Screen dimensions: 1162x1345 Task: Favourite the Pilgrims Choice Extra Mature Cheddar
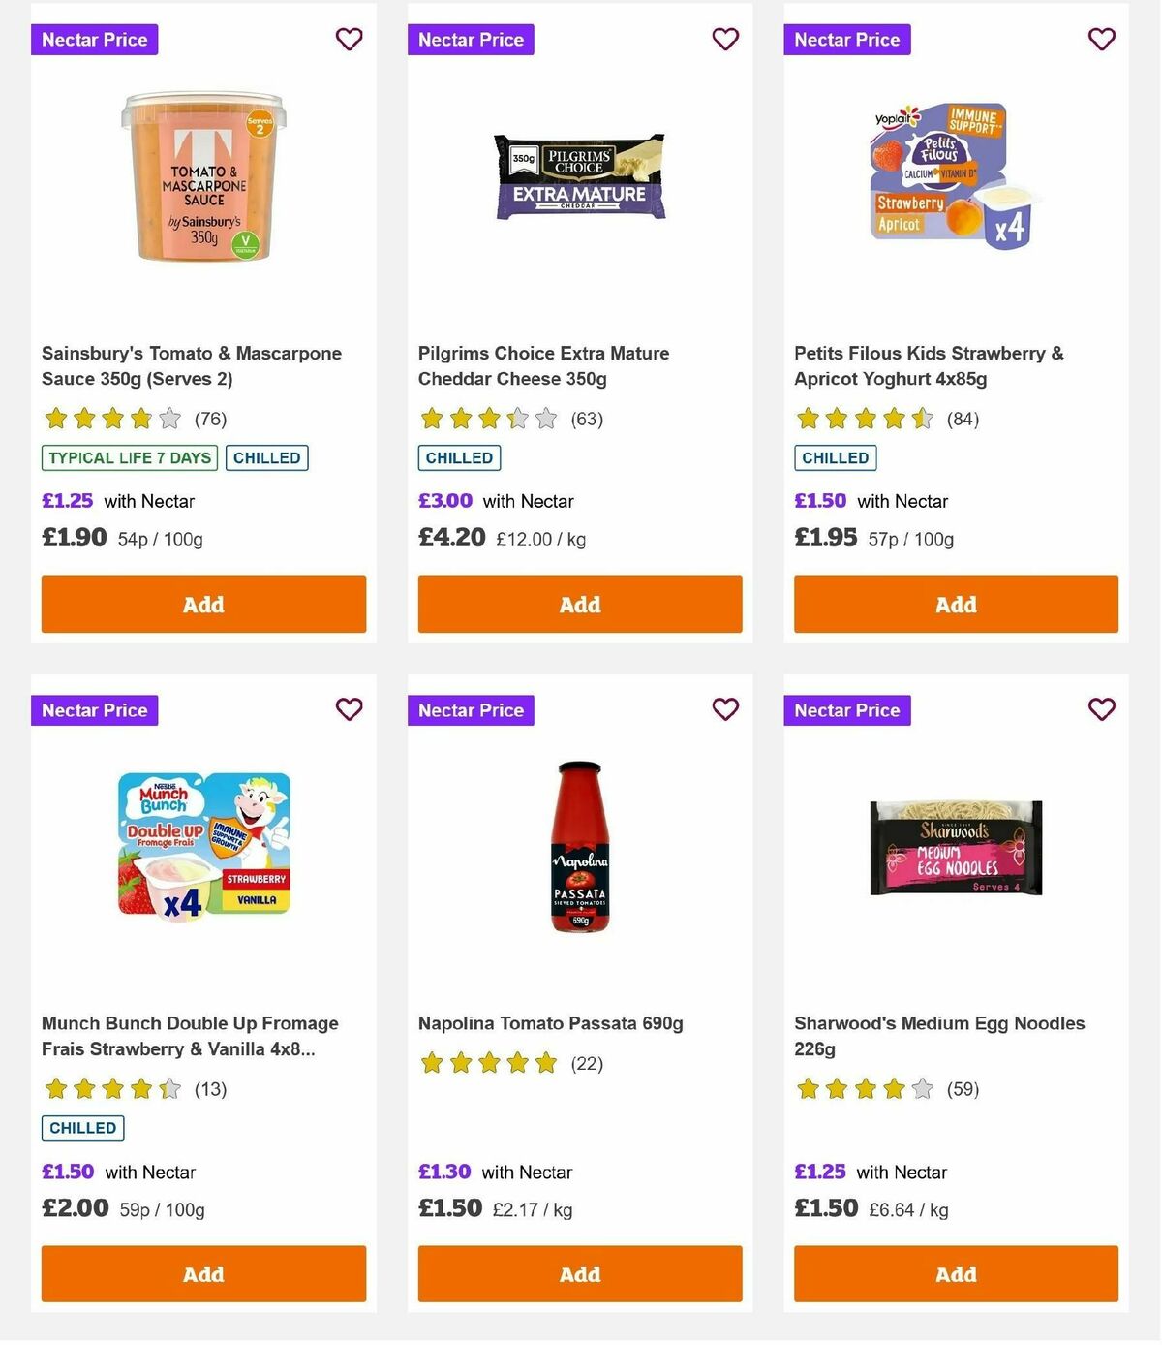pos(725,40)
